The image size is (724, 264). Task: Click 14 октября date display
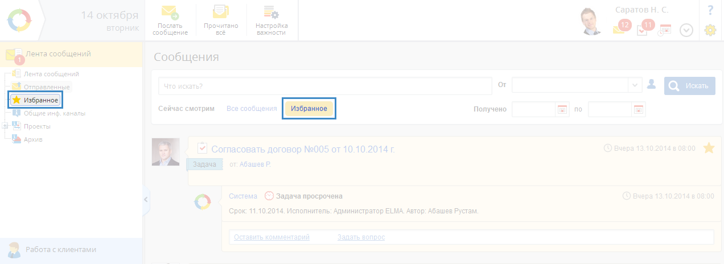[110, 15]
